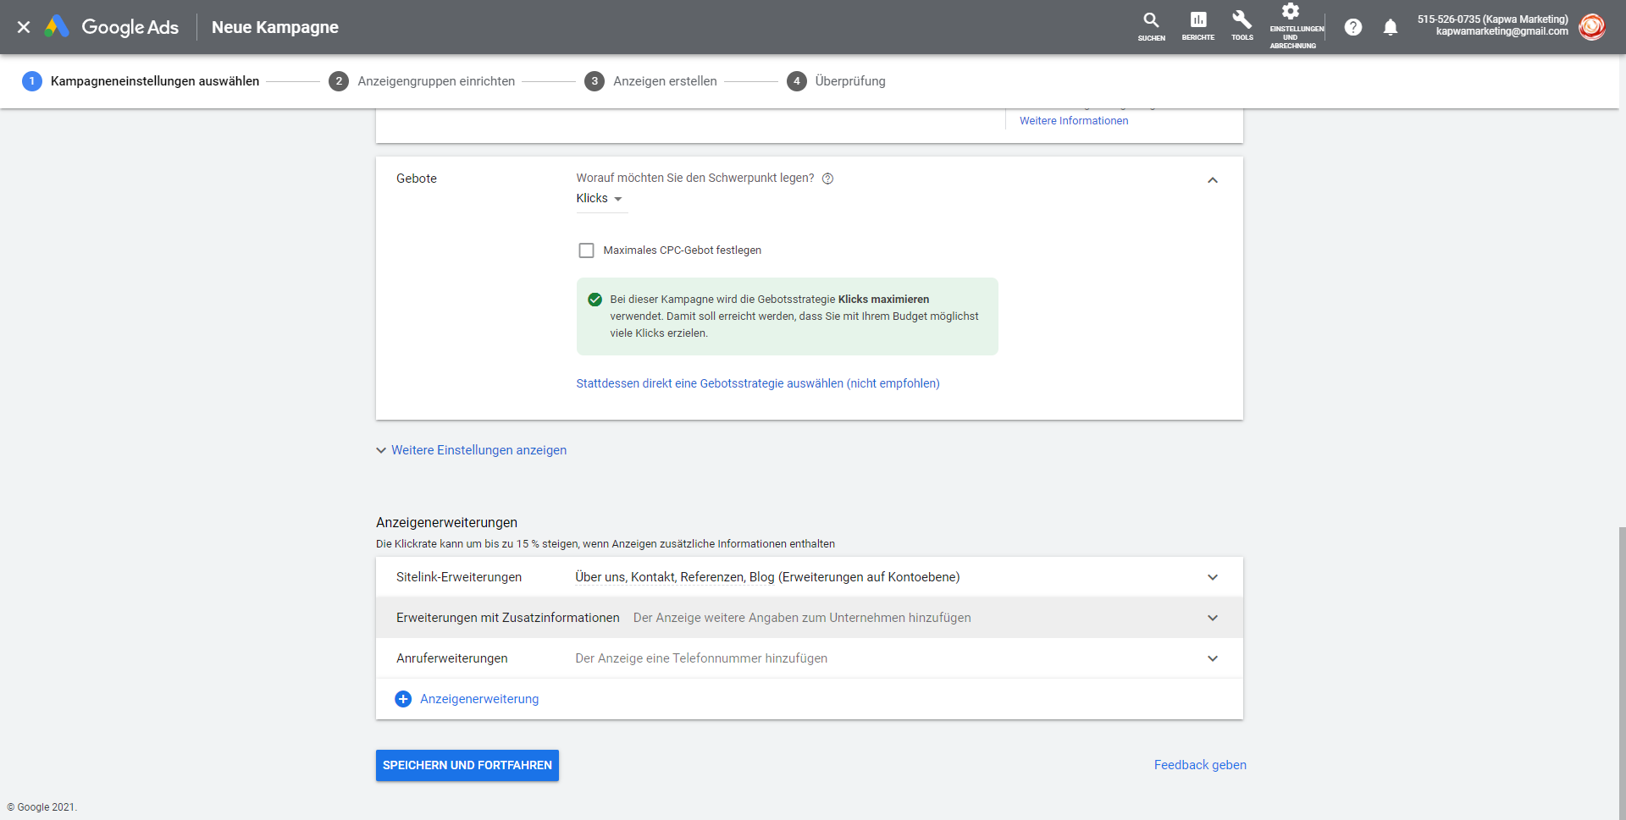Open the Berichte reports icon
Image resolution: width=1626 pixels, height=820 pixels.
coord(1197,26)
